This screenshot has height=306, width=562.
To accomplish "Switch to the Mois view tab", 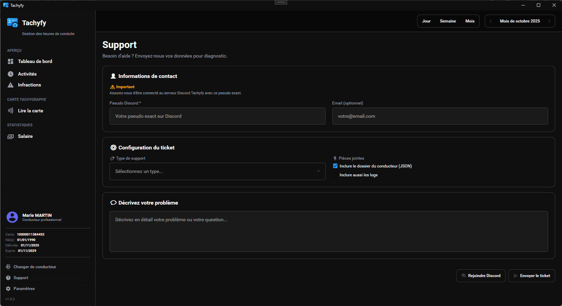I will [x=470, y=21].
